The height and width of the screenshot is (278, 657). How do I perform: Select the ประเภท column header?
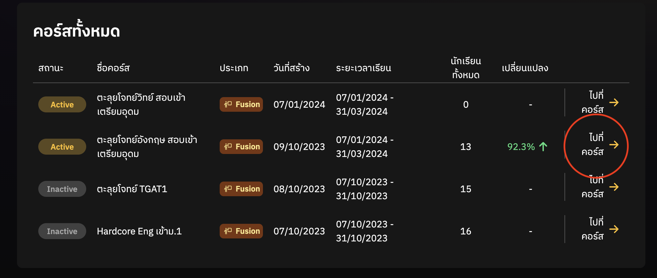(x=234, y=68)
